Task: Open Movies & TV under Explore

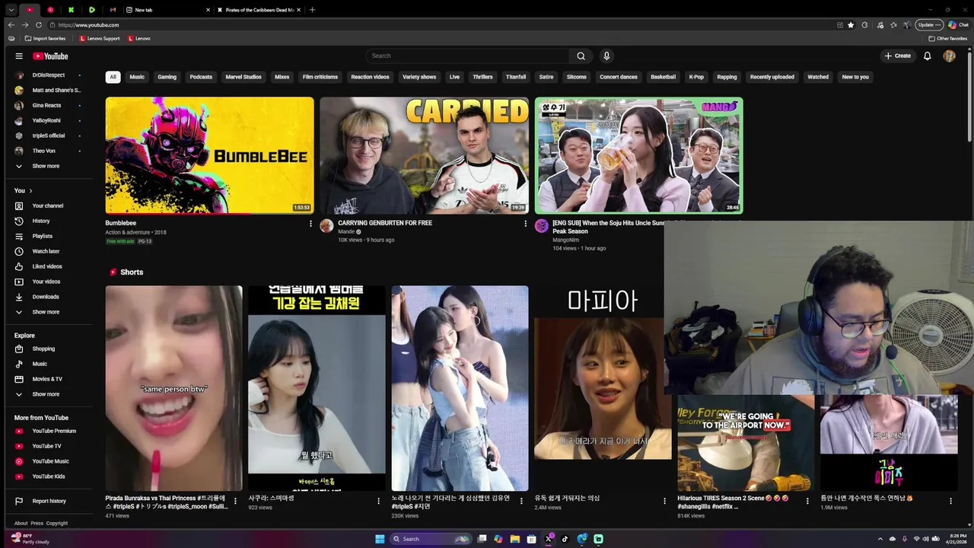Action: click(47, 379)
